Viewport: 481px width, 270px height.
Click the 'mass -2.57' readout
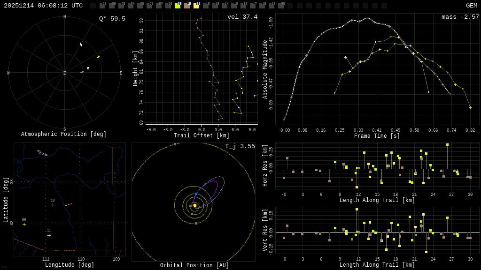[460, 17]
